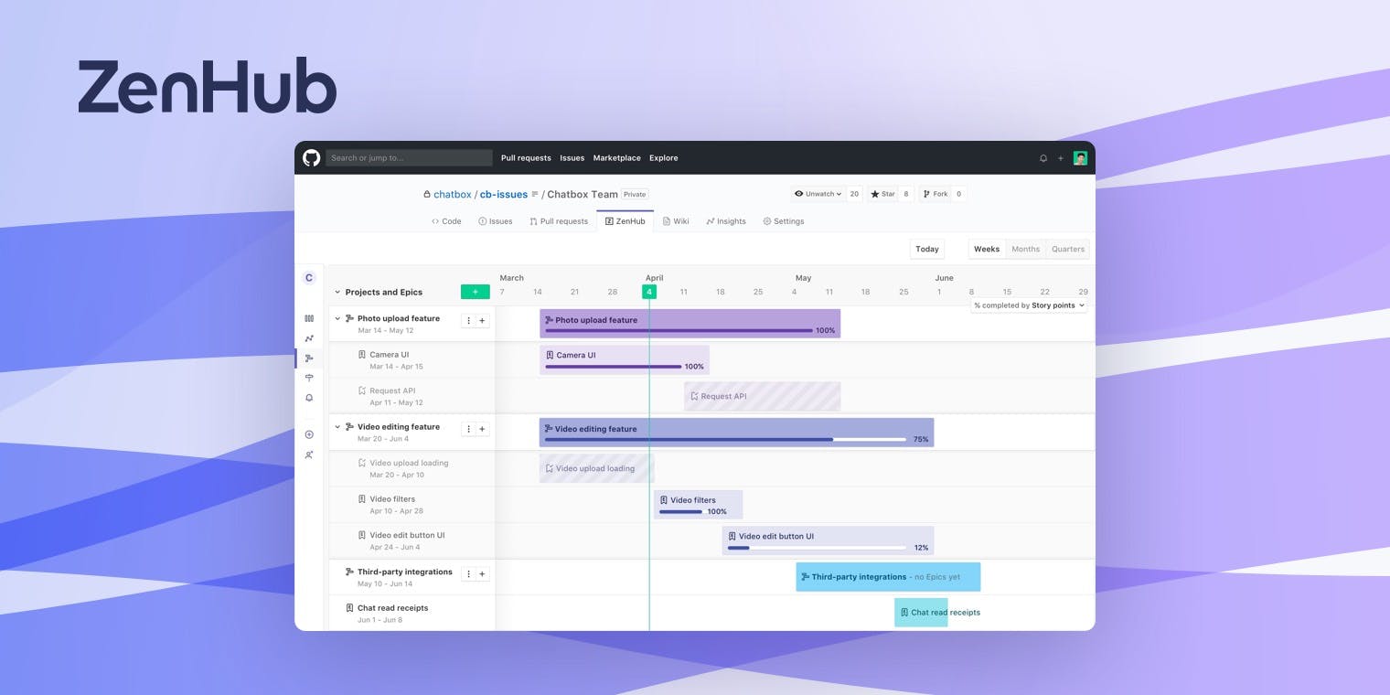The width and height of the screenshot is (1390, 695).
Task: Select the teal Chat read receipts timeline bar
Action: coord(921,613)
